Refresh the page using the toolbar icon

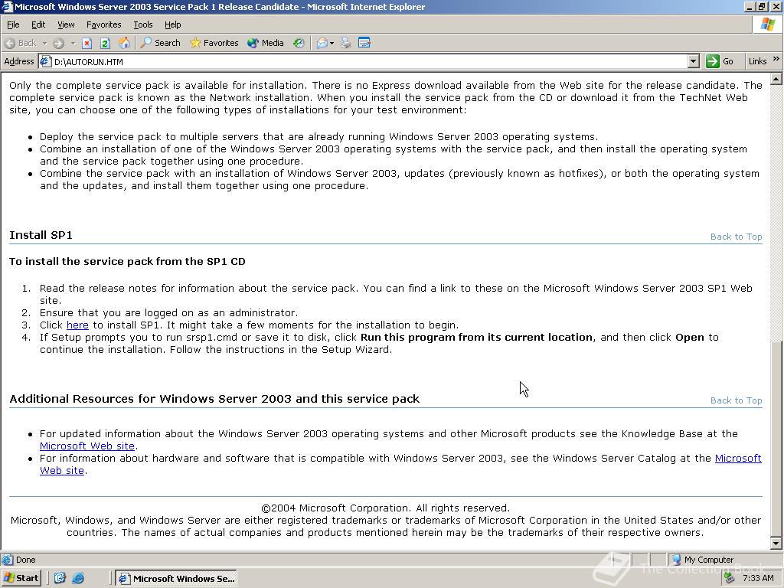point(105,43)
